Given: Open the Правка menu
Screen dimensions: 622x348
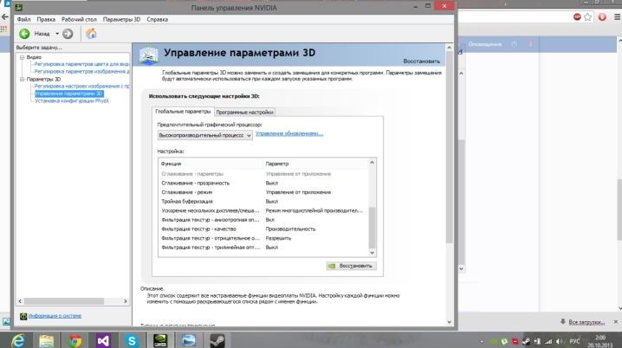Looking at the screenshot, I should tap(46, 19).
